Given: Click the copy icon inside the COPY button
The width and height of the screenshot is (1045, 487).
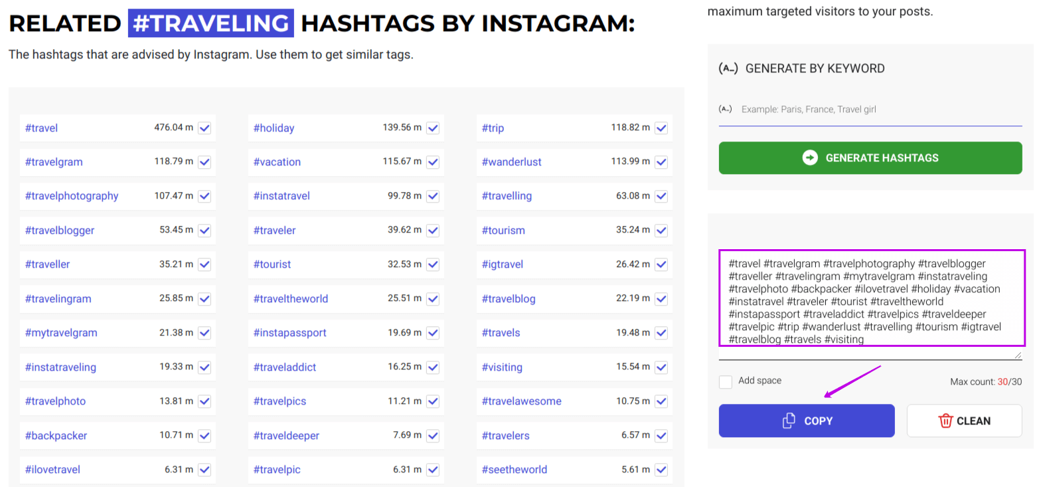Looking at the screenshot, I should coord(789,421).
